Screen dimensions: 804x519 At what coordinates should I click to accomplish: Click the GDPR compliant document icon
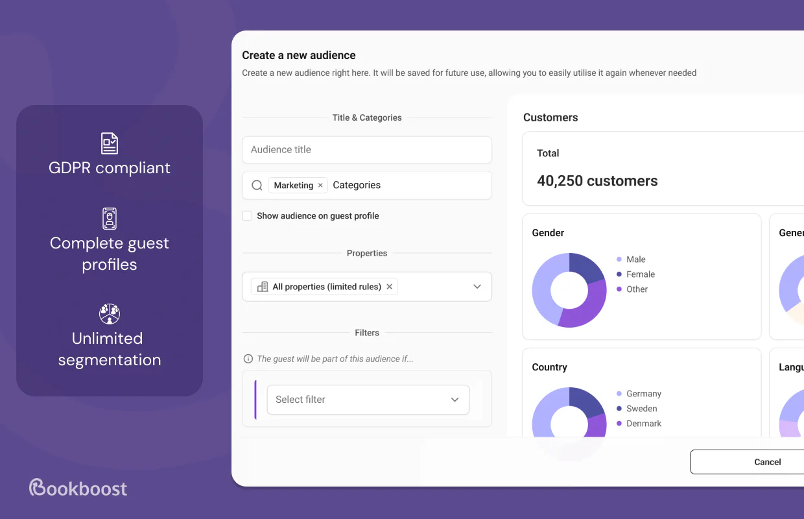point(110,143)
